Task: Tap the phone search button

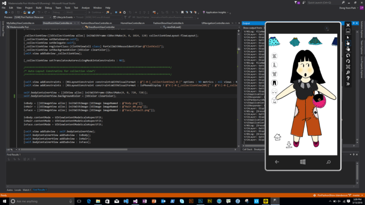Action: pos(328,162)
